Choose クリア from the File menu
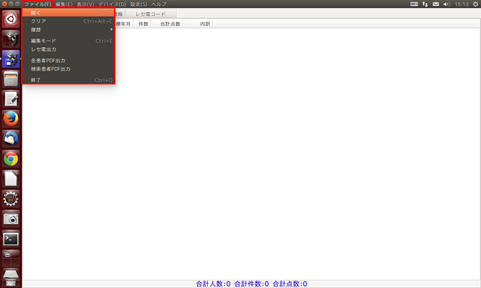 coord(69,21)
